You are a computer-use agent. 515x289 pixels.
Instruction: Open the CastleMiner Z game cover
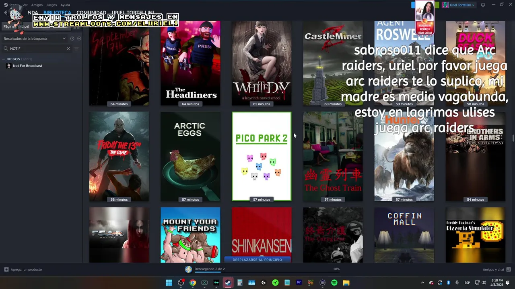333,63
